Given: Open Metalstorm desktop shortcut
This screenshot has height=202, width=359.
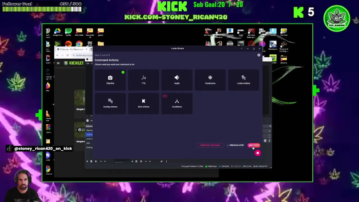Looking at the screenshot, I should 273,46.
